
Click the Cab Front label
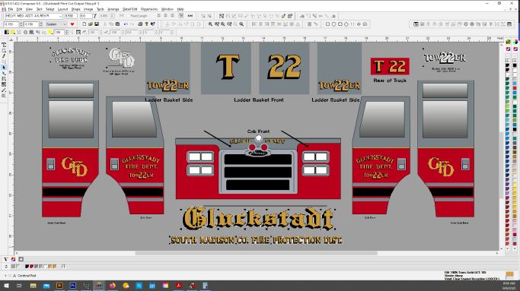coord(258,131)
